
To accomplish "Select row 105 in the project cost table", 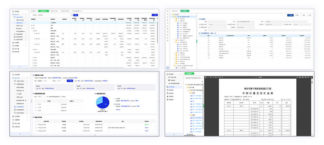I will (x=255, y=47).
